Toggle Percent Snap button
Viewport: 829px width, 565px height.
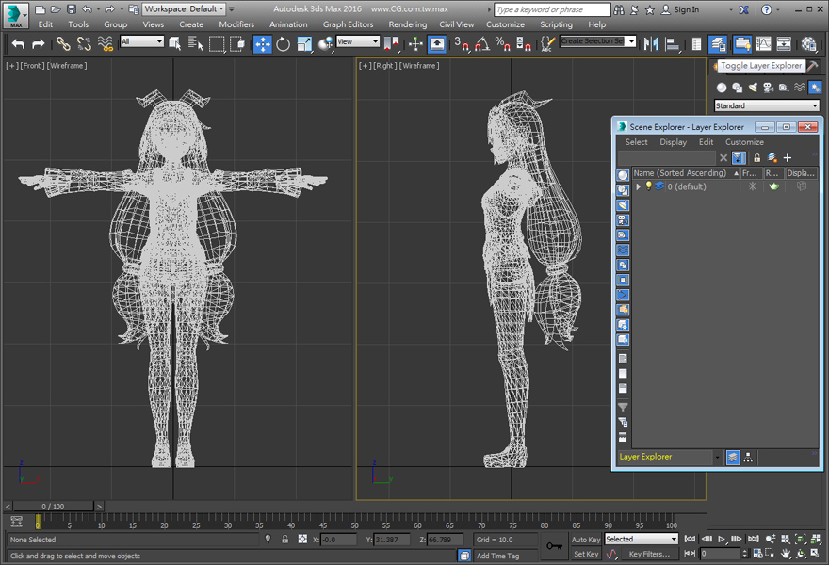click(502, 44)
